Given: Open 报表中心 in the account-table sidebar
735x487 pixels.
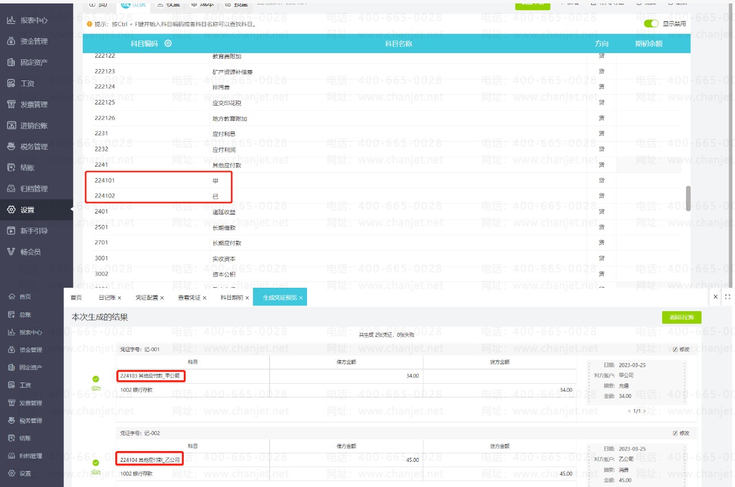Looking at the screenshot, I should 34,21.
